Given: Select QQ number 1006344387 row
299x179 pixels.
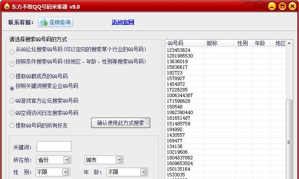Looking at the screenshot, I should tap(226, 95).
